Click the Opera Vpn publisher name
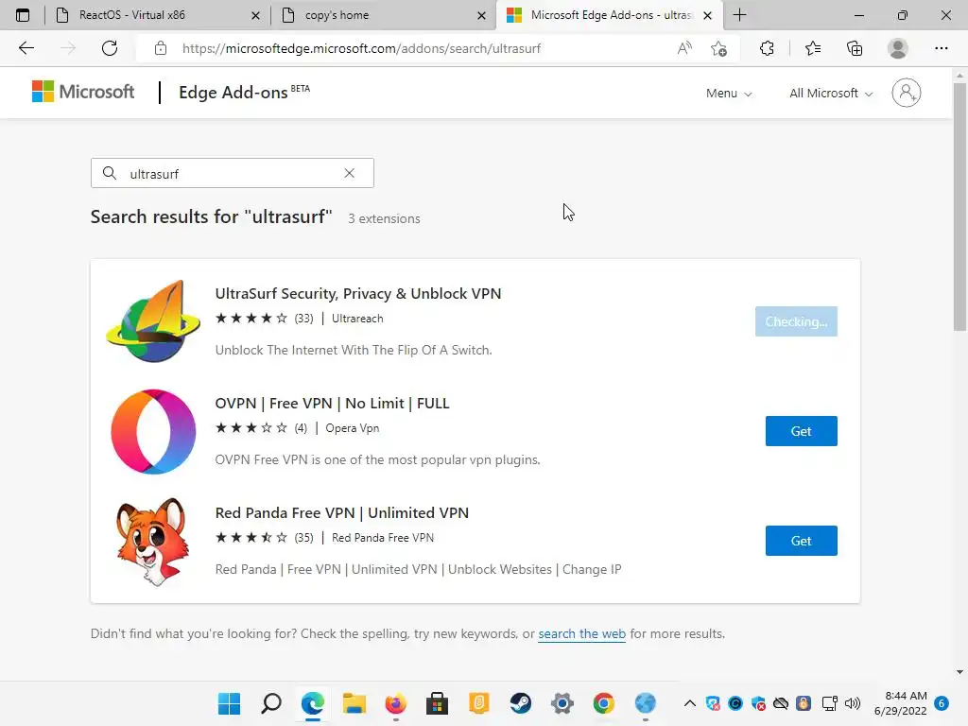The image size is (968, 726). tap(353, 428)
